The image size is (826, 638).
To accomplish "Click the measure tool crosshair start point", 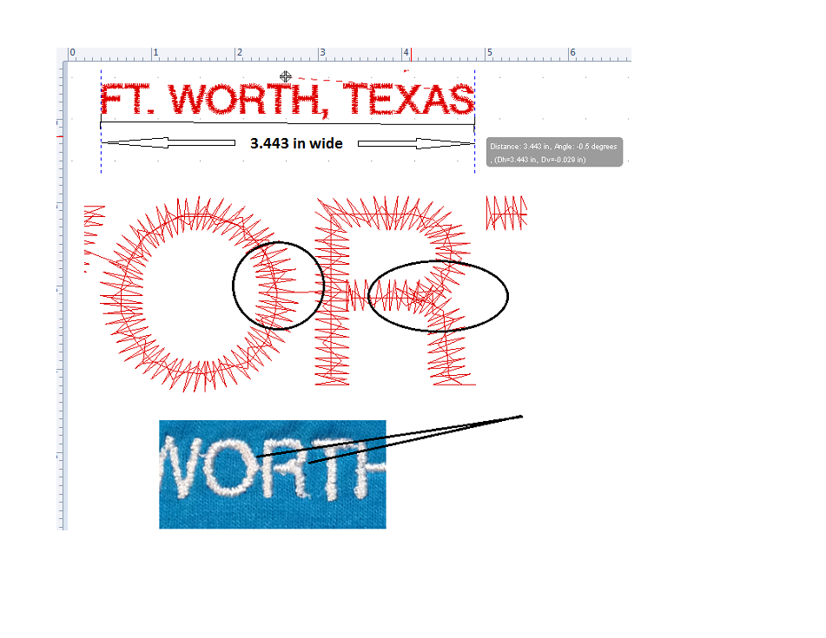I will pos(285,77).
